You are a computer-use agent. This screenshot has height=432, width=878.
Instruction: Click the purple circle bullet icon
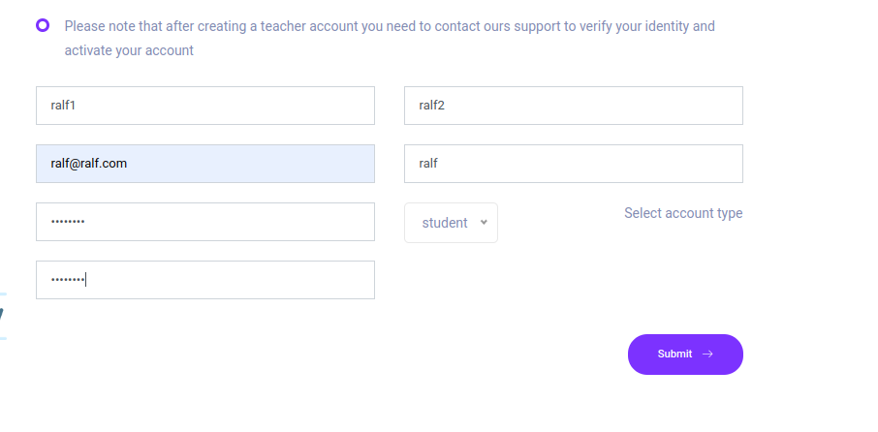(43, 25)
